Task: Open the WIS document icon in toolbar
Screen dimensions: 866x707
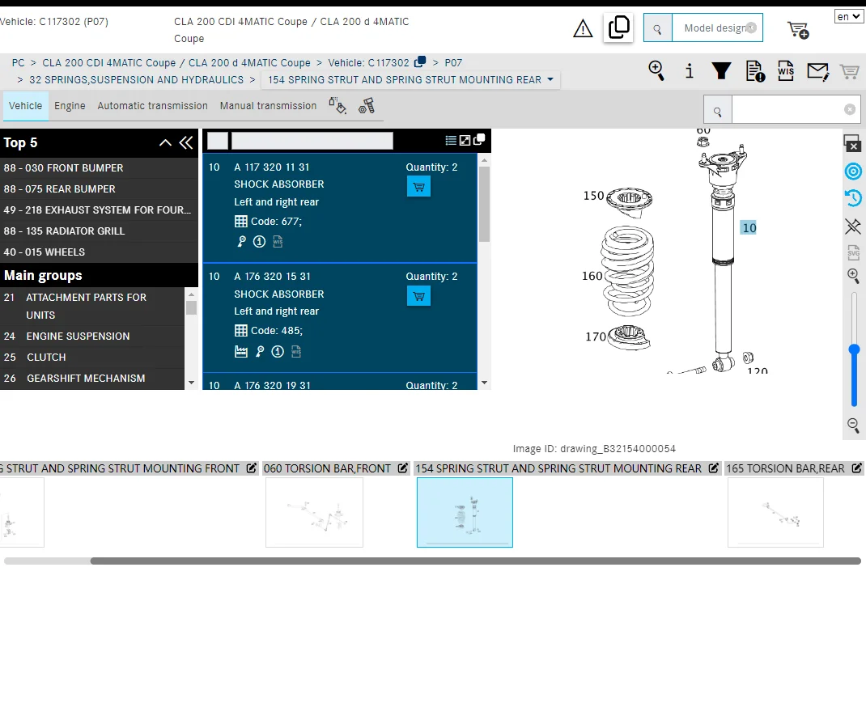Action: click(785, 70)
